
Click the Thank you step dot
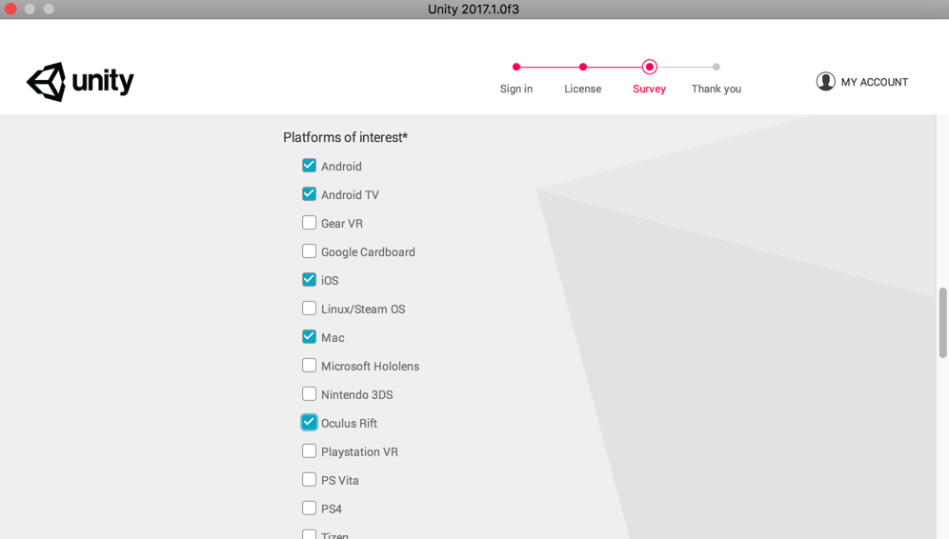point(716,68)
